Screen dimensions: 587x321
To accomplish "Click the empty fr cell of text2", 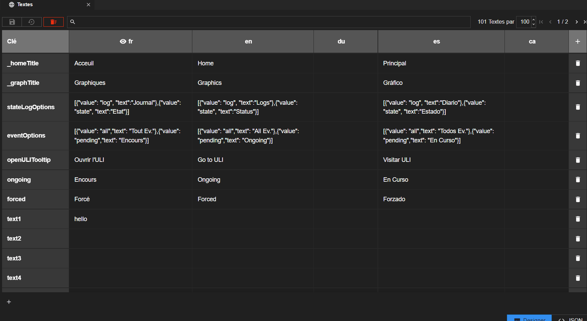I will pyautogui.click(x=130, y=239).
